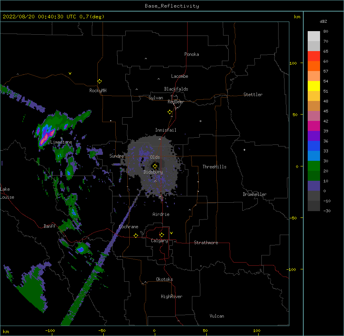Click the Airdrie city label
Image resolution: width=344 pixels, height=336 pixels.
161,214
